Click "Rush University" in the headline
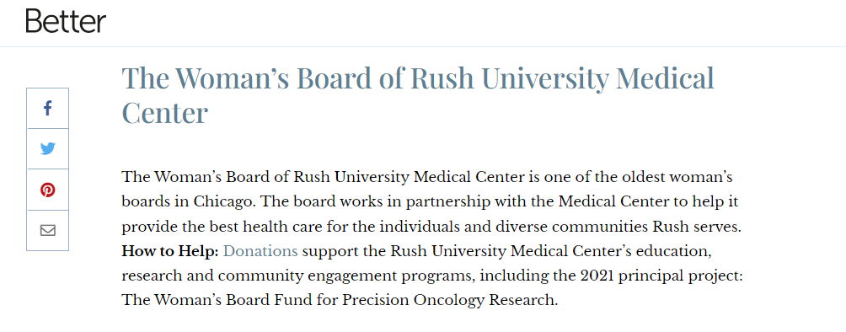846x332 pixels. (x=509, y=79)
